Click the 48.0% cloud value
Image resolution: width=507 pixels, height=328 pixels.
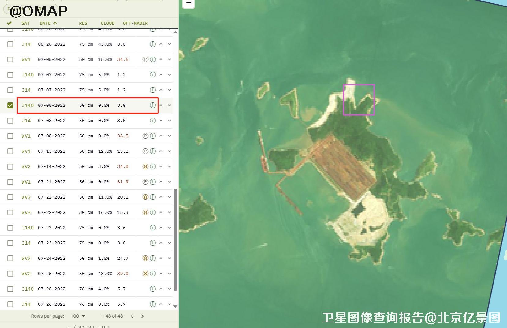coord(105,274)
